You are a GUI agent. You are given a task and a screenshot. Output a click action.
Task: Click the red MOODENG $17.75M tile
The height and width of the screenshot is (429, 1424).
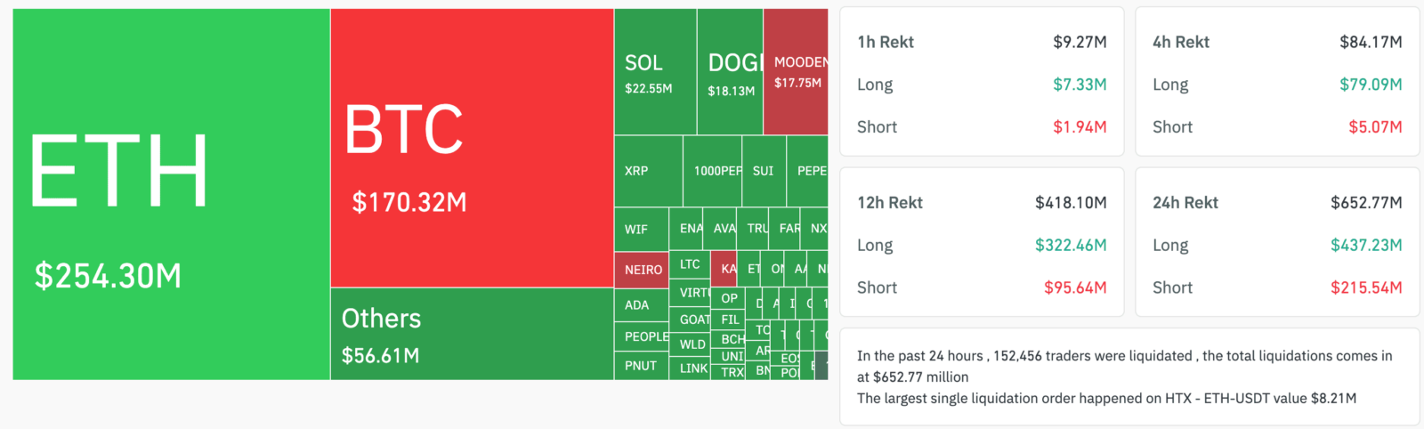(x=796, y=72)
